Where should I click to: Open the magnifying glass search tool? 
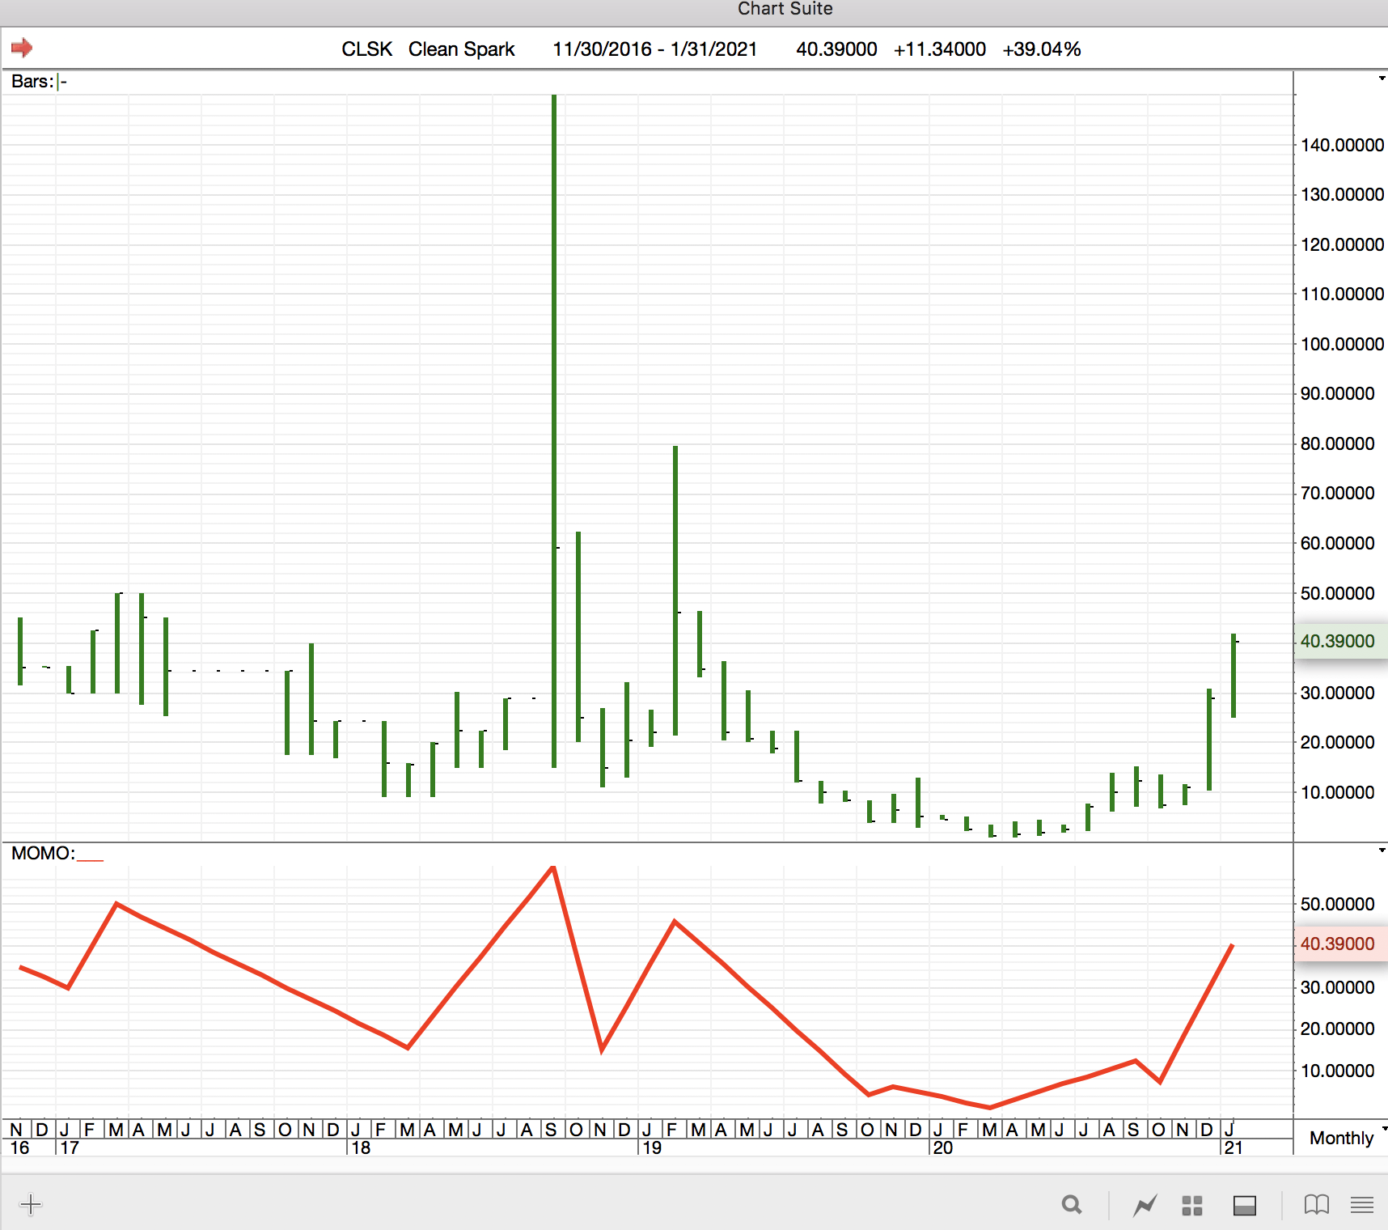1072,1205
